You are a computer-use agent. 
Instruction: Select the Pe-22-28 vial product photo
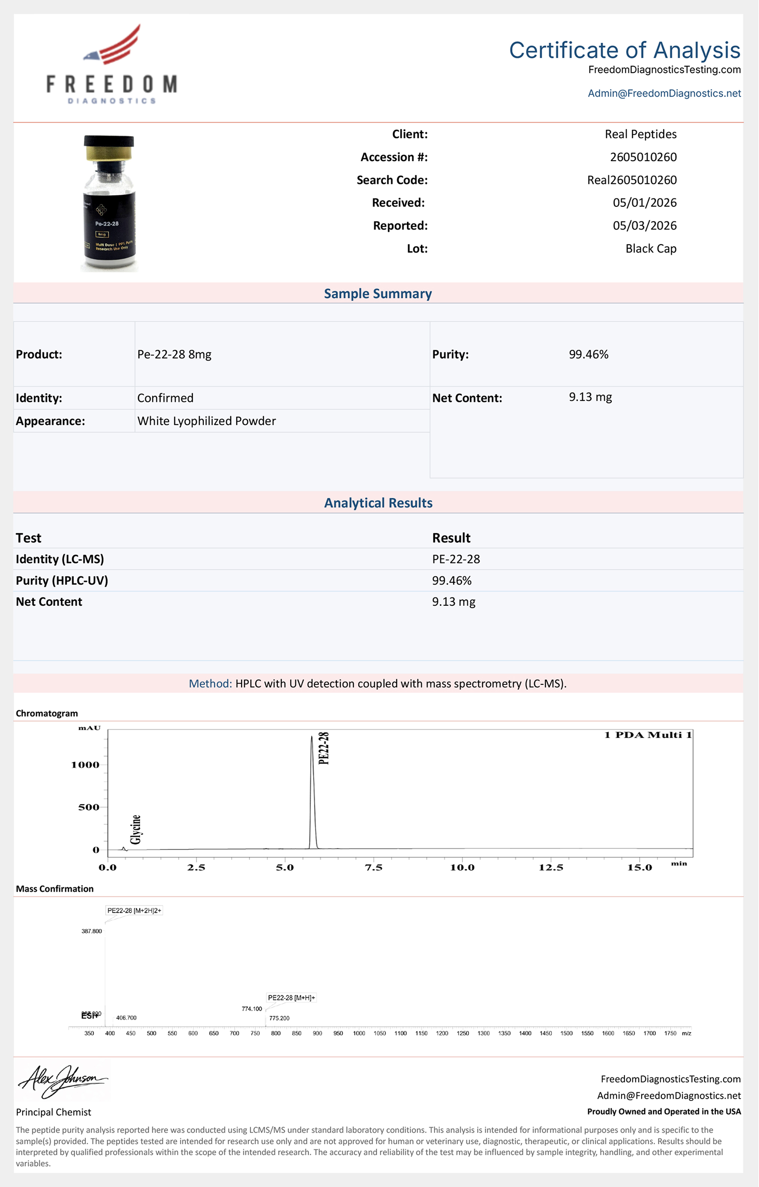tap(109, 203)
